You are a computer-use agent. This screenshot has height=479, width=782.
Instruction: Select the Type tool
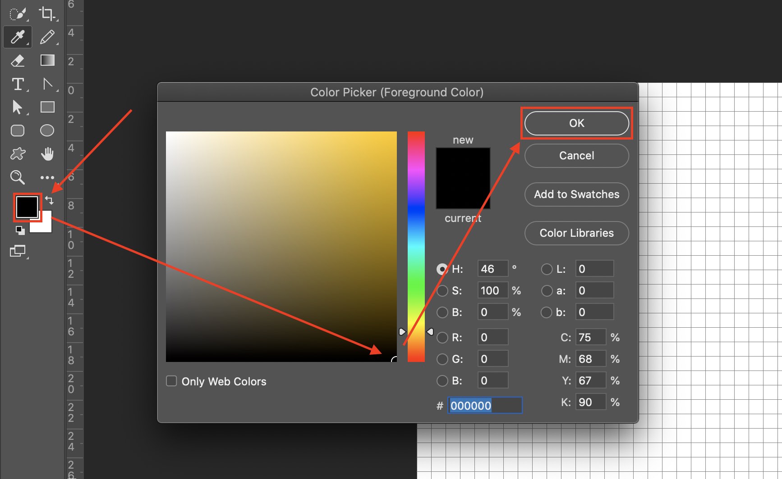click(x=18, y=84)
